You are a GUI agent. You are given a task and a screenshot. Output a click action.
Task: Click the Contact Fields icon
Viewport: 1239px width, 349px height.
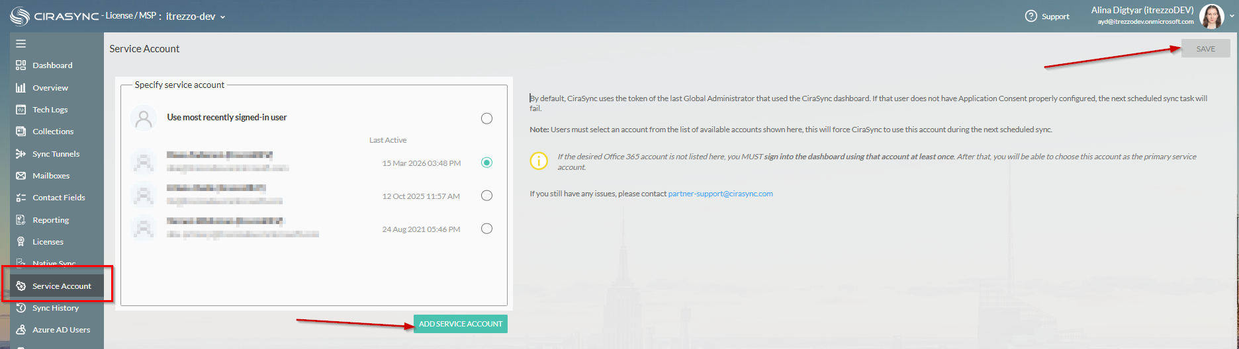point(21,198)
